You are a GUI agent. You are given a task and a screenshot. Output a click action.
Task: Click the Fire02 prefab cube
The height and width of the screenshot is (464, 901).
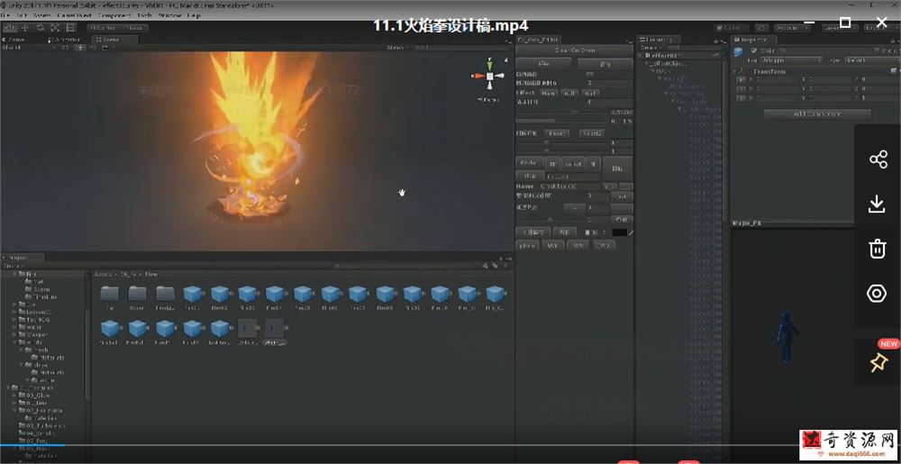220,295
